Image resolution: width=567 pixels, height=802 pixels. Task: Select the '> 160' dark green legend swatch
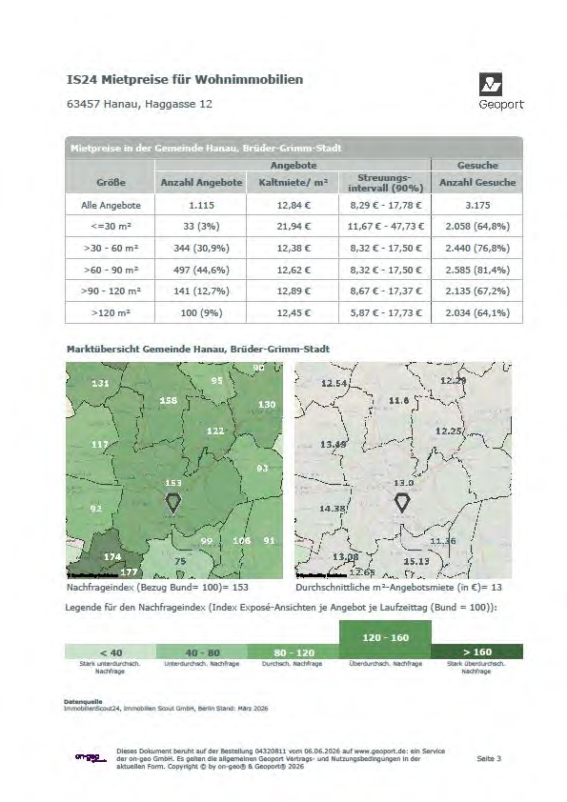[476, 652]
